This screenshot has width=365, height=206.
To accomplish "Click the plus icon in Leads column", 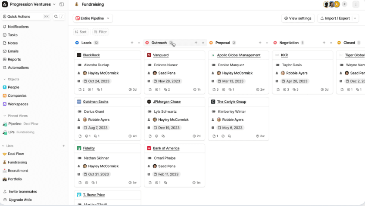I will (132, 43).
